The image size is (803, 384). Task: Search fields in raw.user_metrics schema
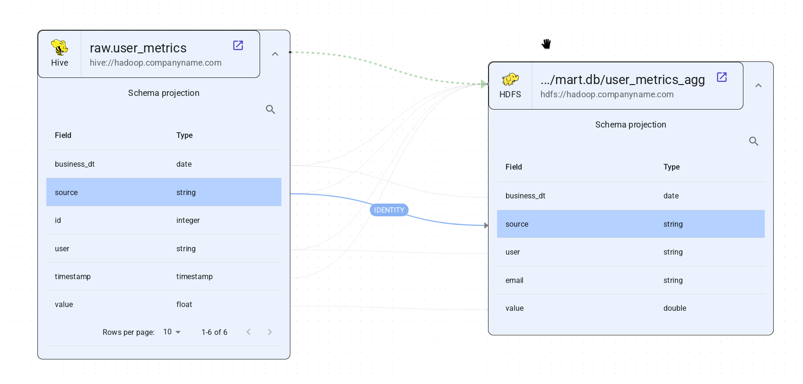pyautogui.click(x=271, y=110)
